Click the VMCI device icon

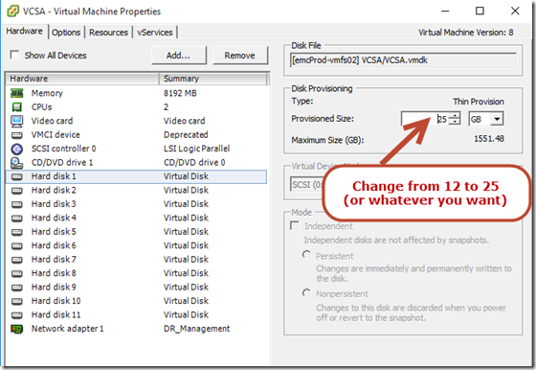17,135
